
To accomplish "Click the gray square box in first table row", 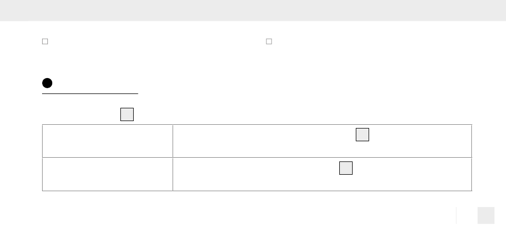I will coord(362,134).
